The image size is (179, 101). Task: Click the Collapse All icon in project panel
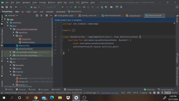pos(41,15)
